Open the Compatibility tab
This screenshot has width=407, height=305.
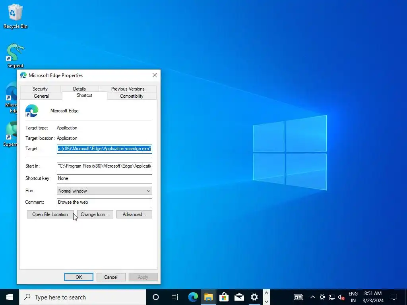click(132, 96)
